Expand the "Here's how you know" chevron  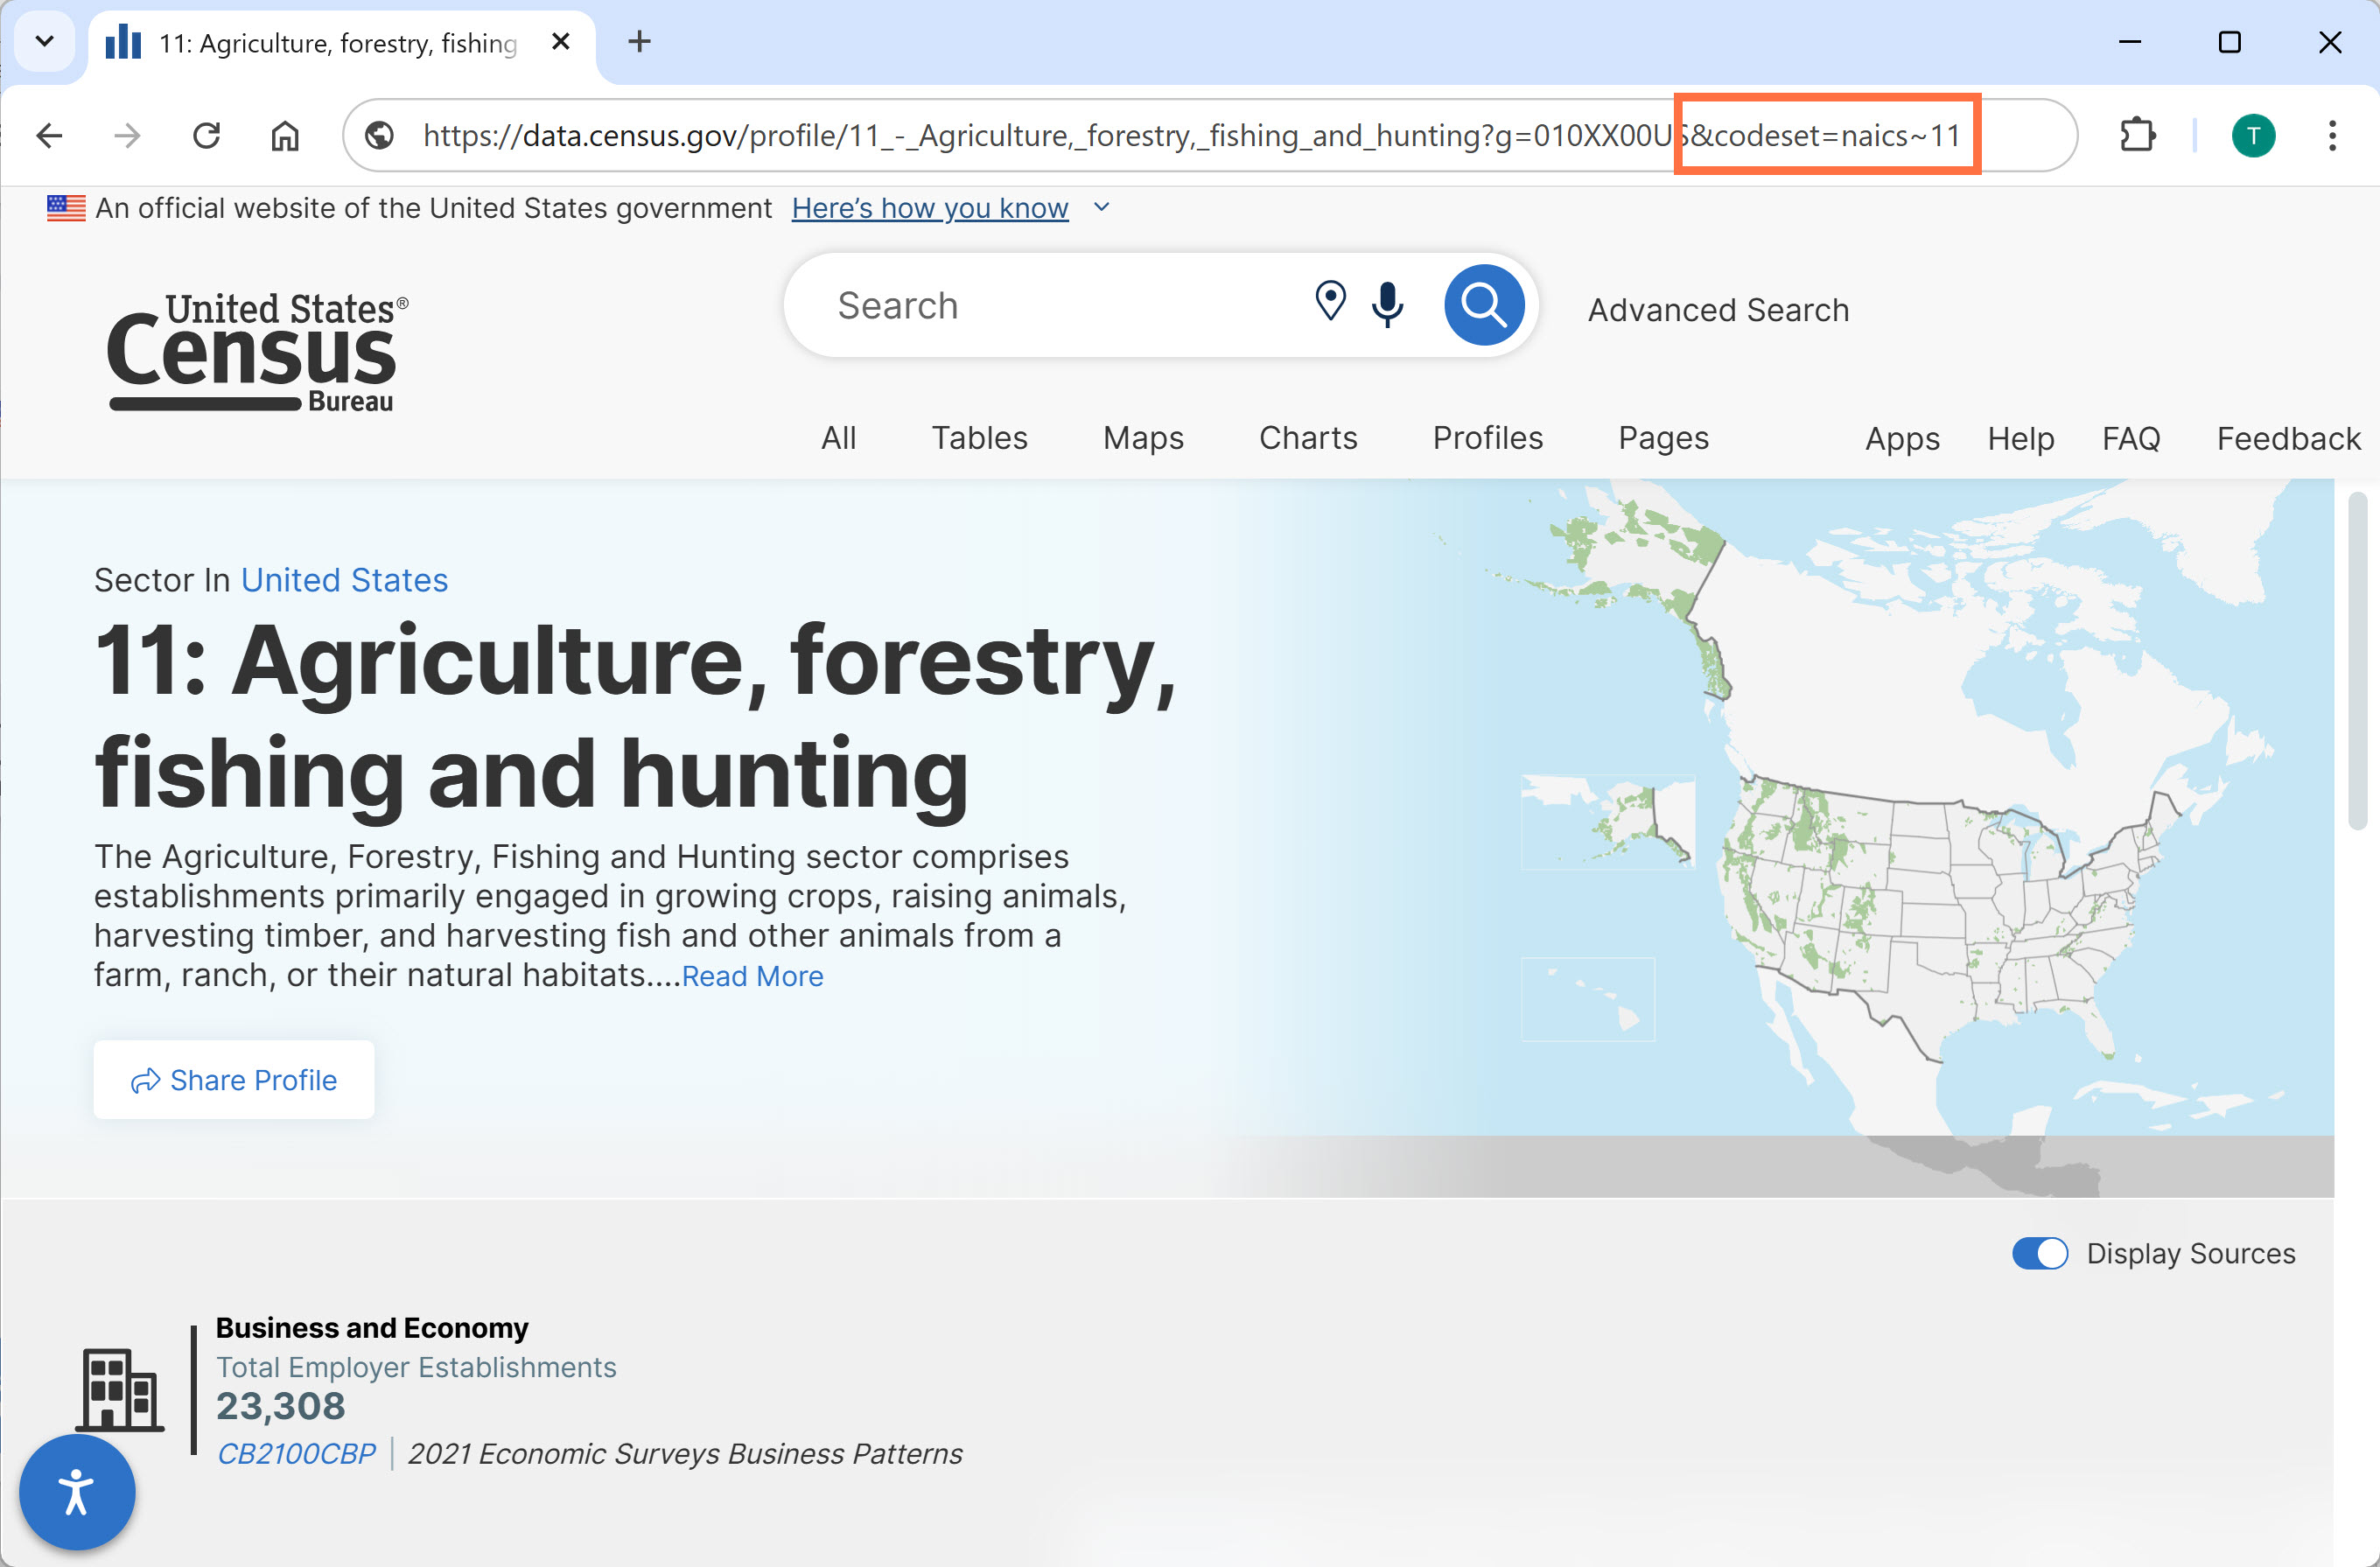1101,207
